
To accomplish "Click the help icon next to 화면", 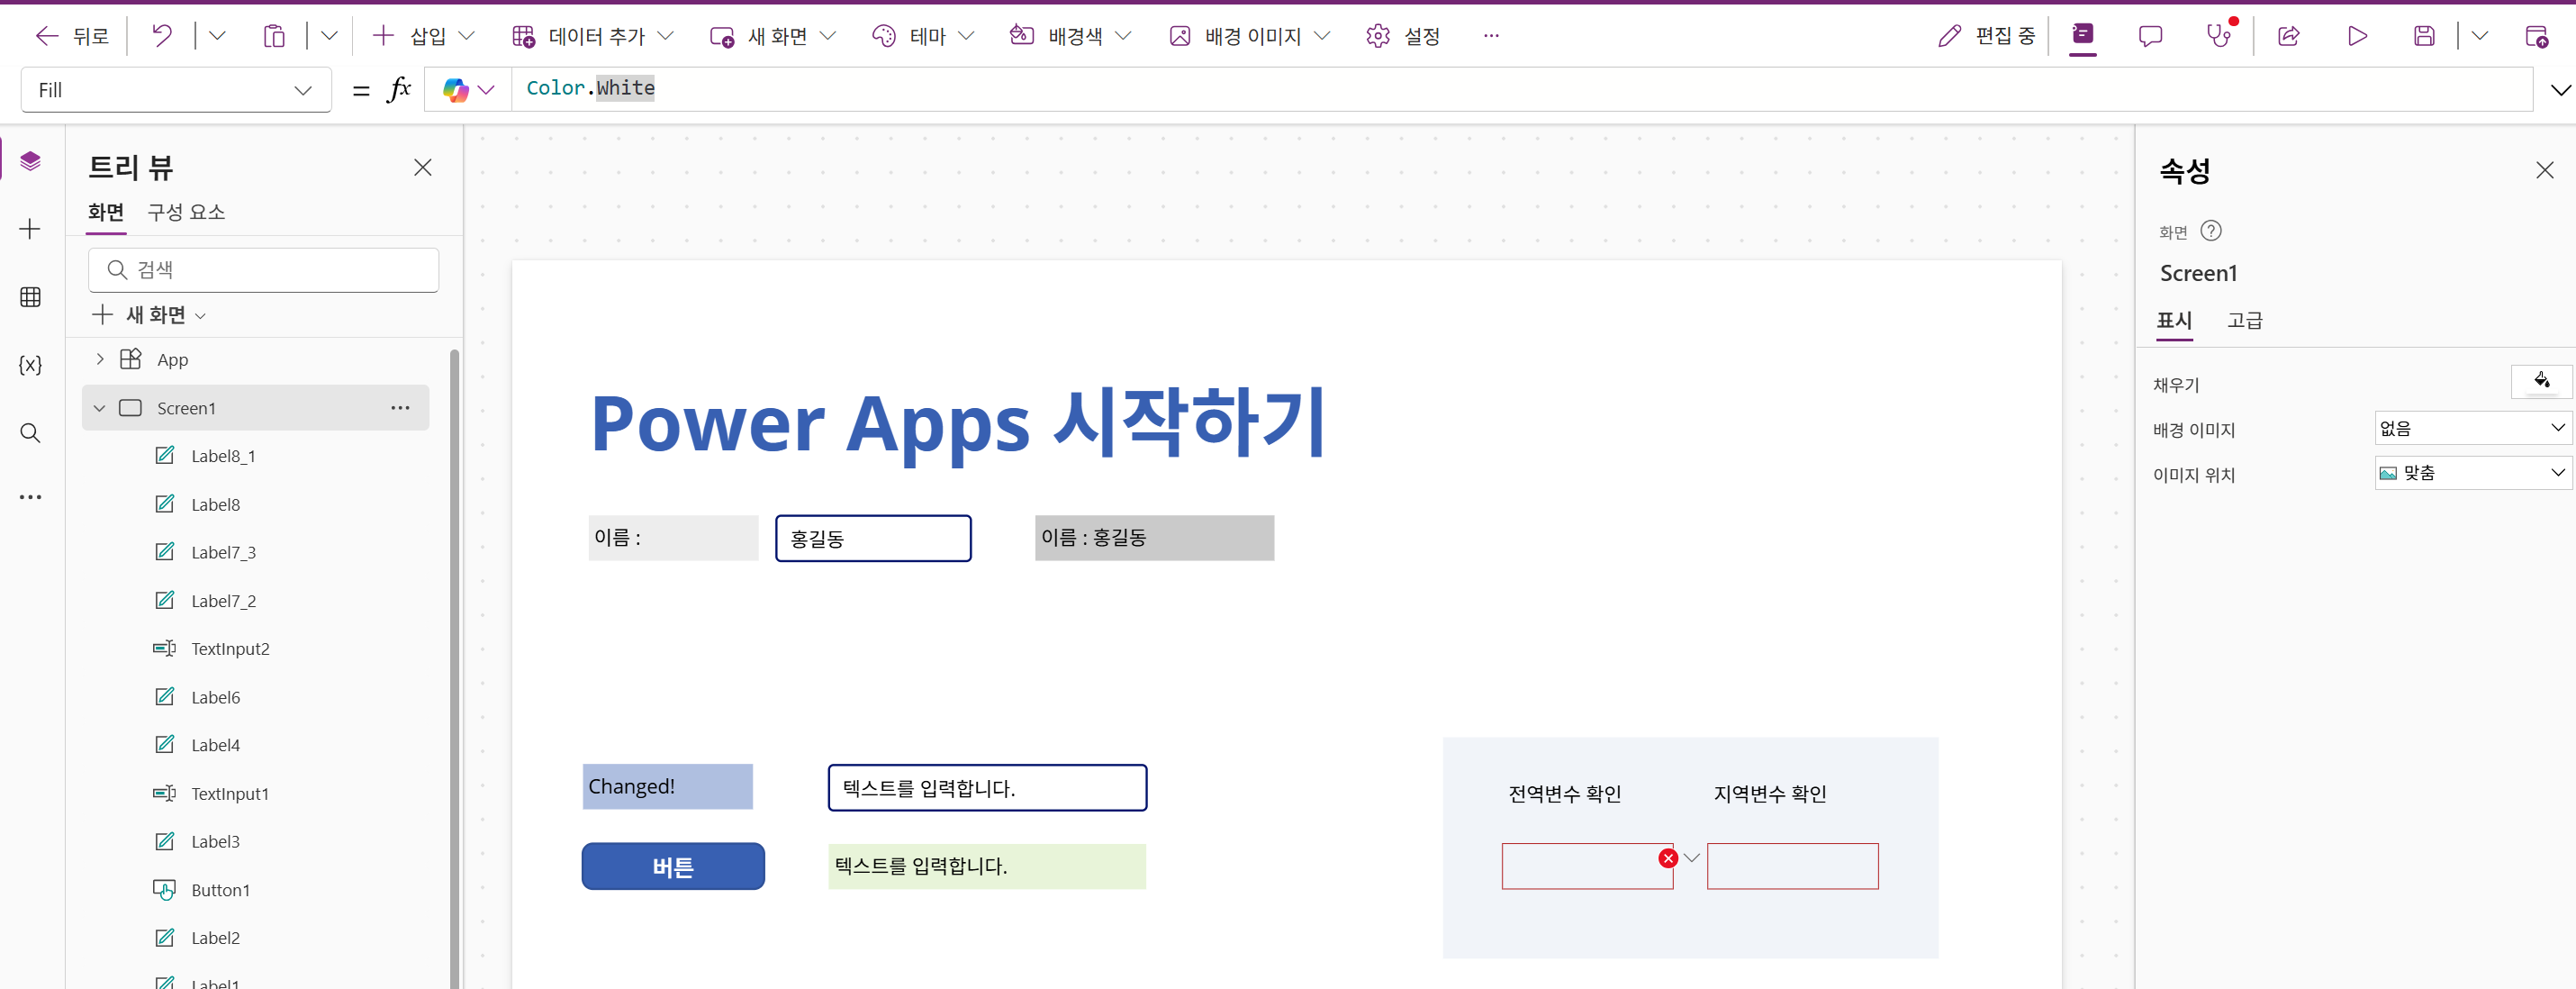I will tap(2211, 231).
